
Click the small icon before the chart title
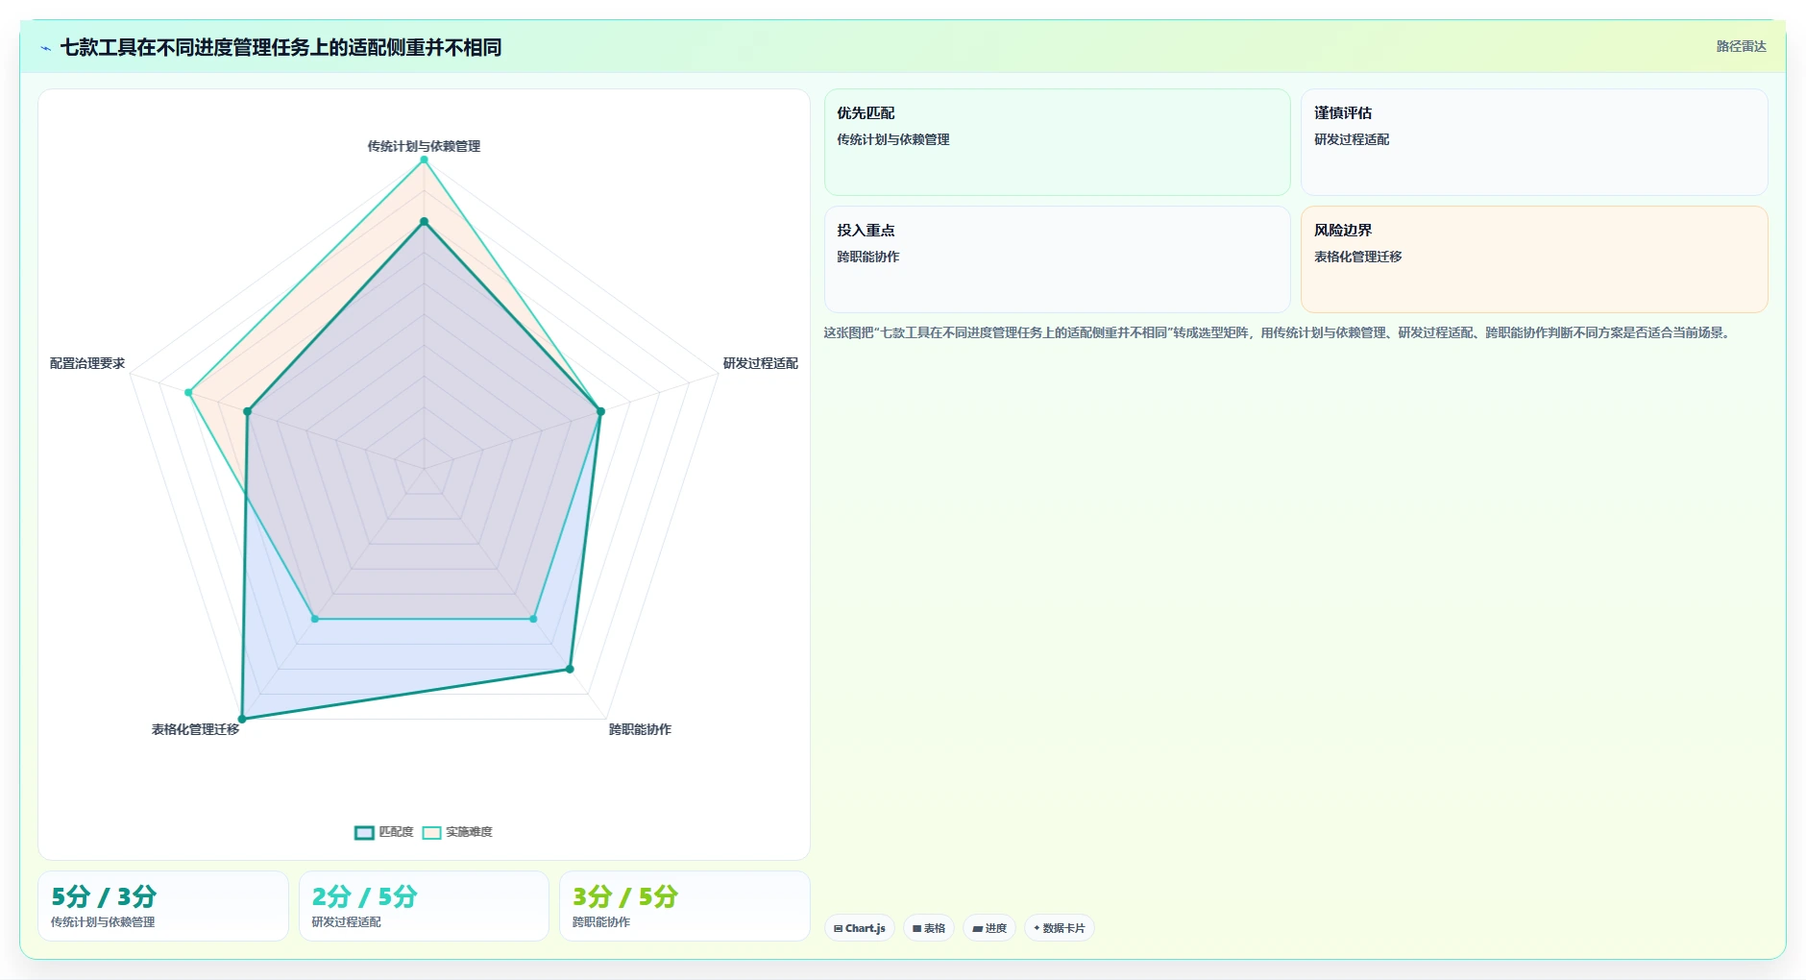click(x=45, y=48)
